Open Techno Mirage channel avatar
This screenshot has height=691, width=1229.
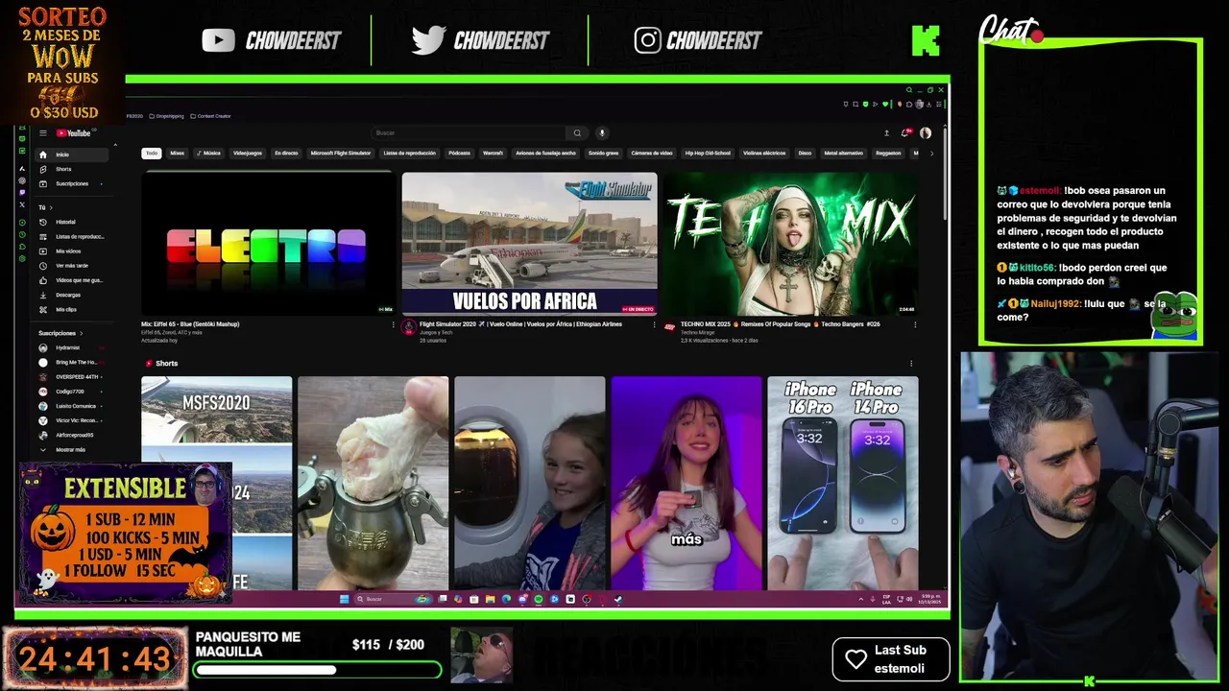coord(670,327)
